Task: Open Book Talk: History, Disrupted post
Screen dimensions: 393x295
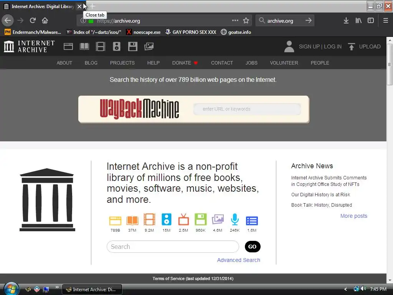Action: click(322, 205)
